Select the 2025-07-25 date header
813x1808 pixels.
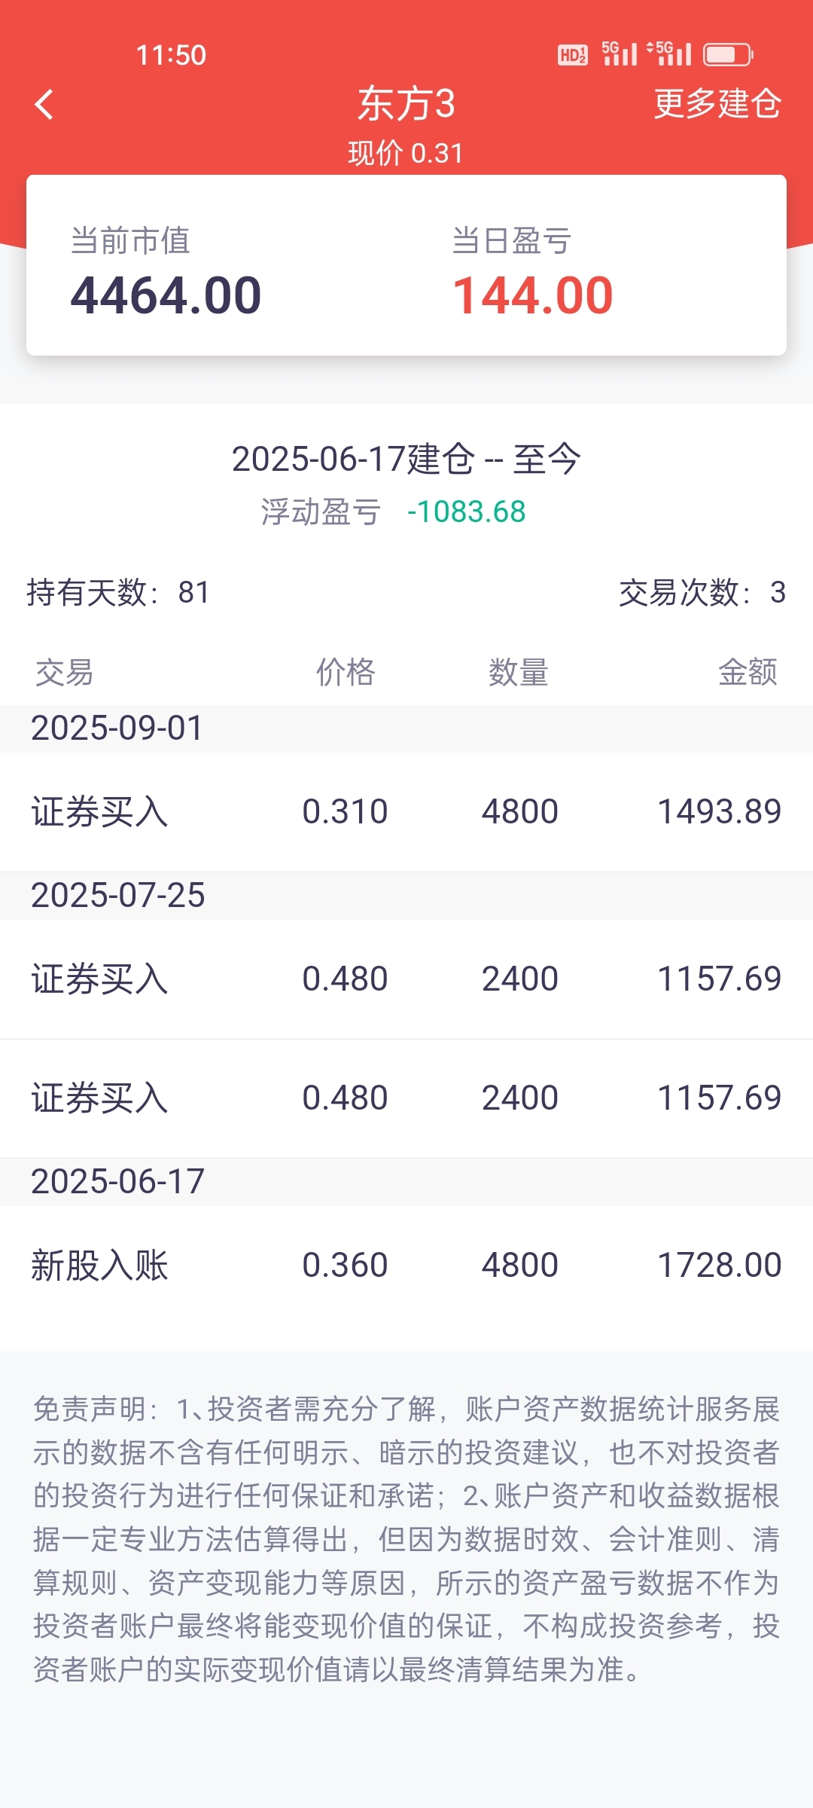[x=117, y=896]
